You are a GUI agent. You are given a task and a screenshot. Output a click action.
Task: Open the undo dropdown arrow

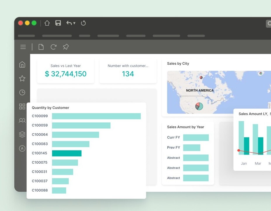pyautogui.click(x=74, y=23)
